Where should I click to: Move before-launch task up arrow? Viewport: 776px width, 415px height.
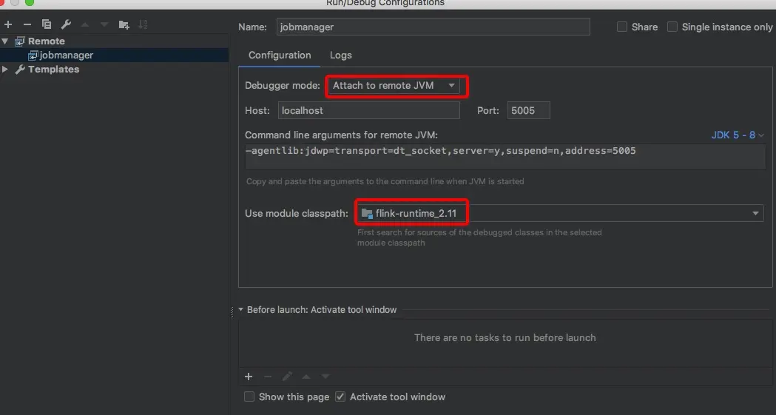[306, 377]
